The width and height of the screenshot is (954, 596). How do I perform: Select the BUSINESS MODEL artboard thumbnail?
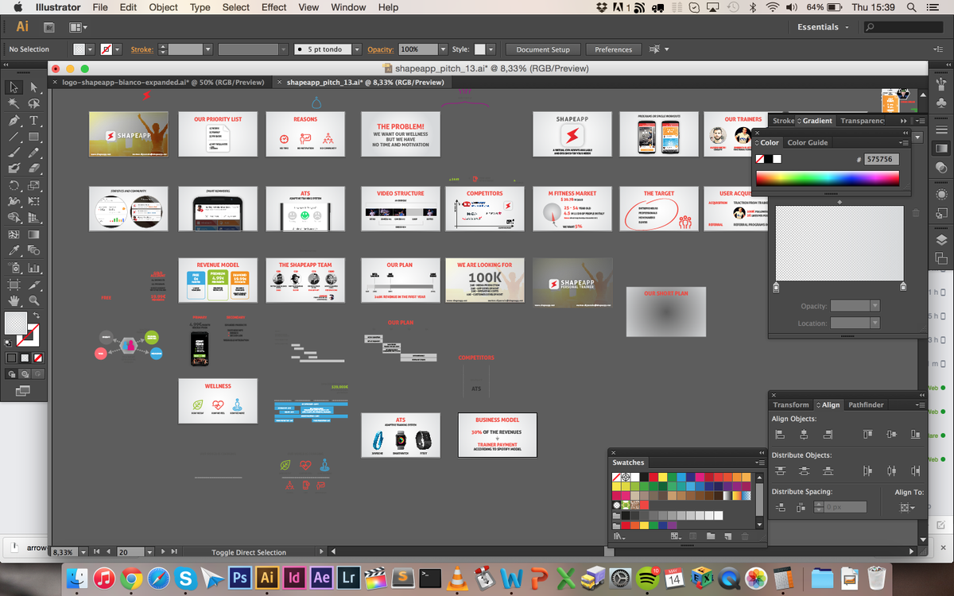pos(498,435)
